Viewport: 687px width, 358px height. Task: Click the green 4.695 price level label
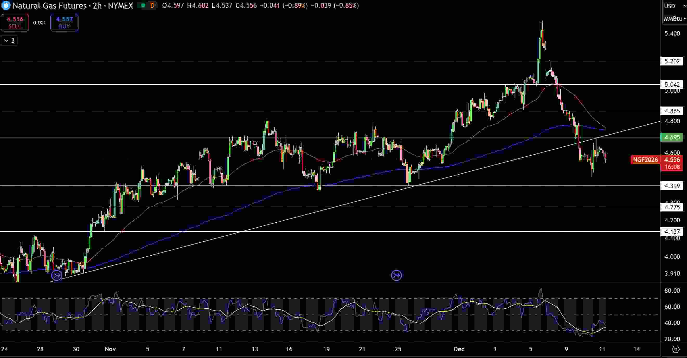(673, 137)
